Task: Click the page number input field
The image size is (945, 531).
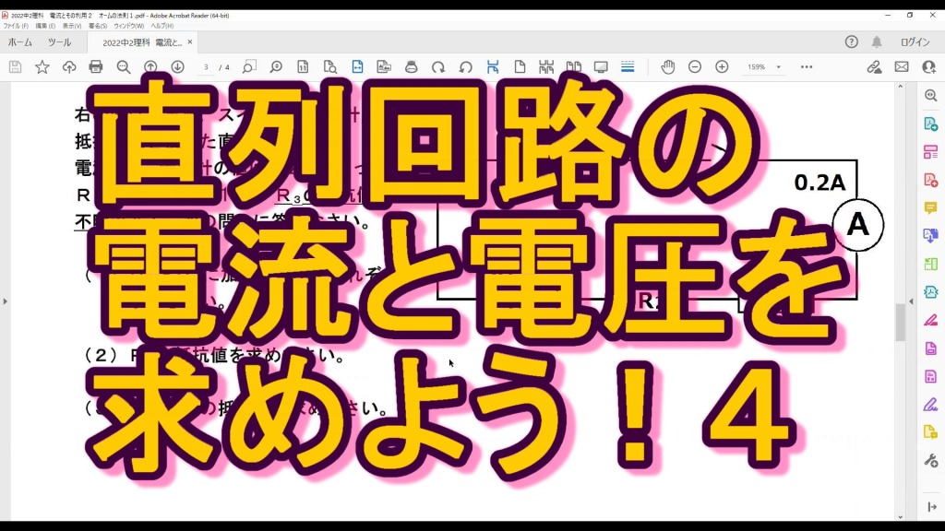Action: pos(207,67)
